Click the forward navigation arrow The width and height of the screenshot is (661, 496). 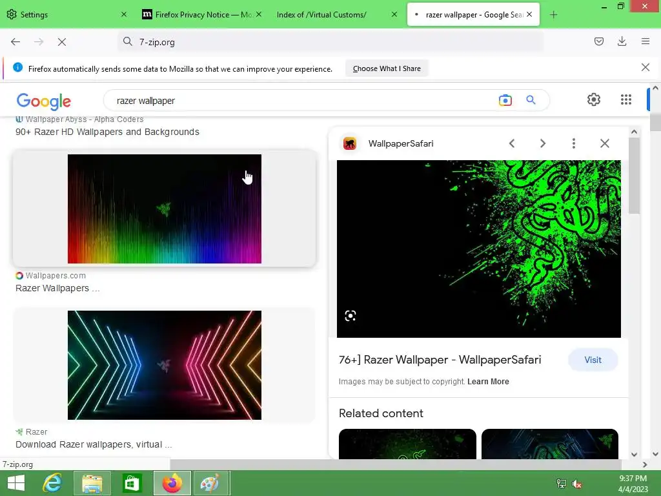point(39,42)
